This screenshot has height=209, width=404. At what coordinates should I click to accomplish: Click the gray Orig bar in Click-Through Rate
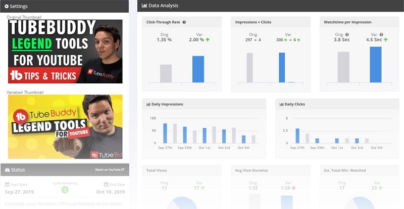(x=166, y=73)
